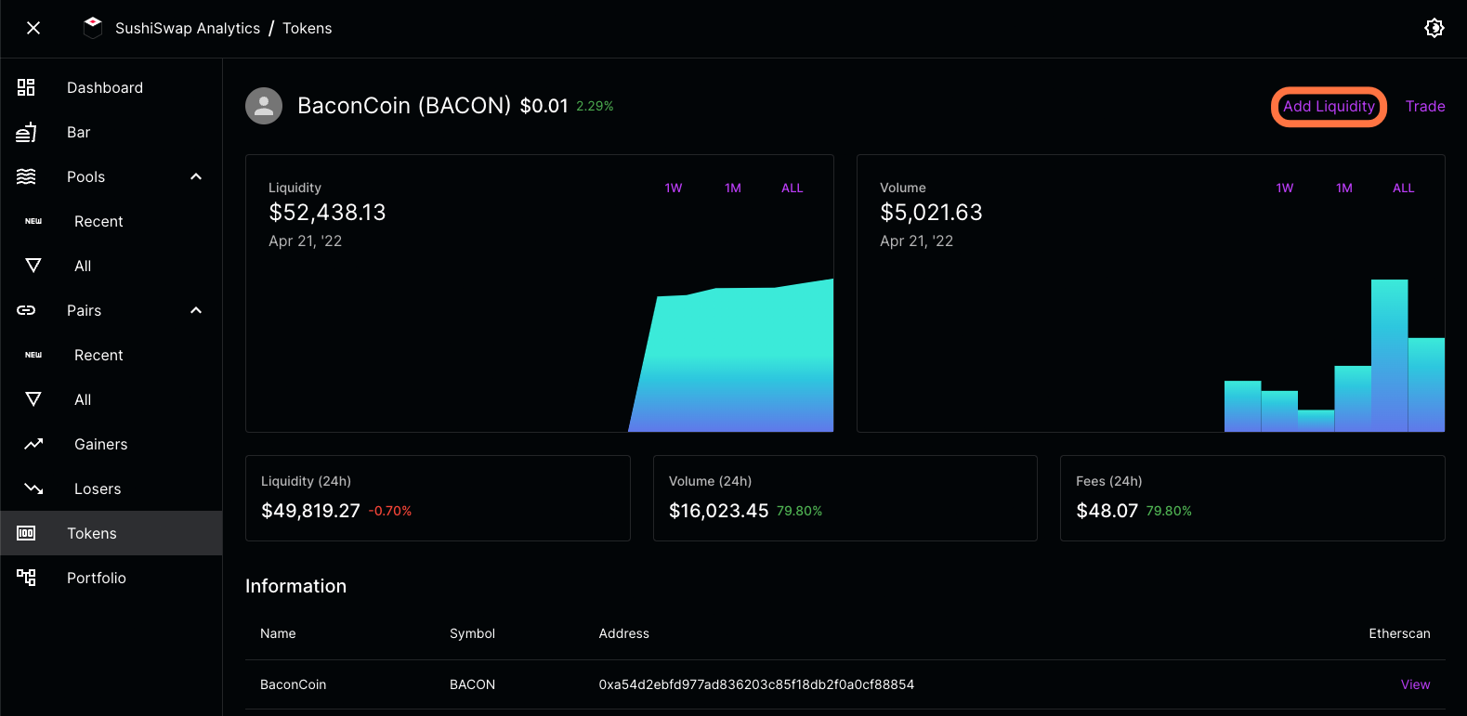Click the Trade link
The height and width of the screenshot is (716, 1467).
1425,106
